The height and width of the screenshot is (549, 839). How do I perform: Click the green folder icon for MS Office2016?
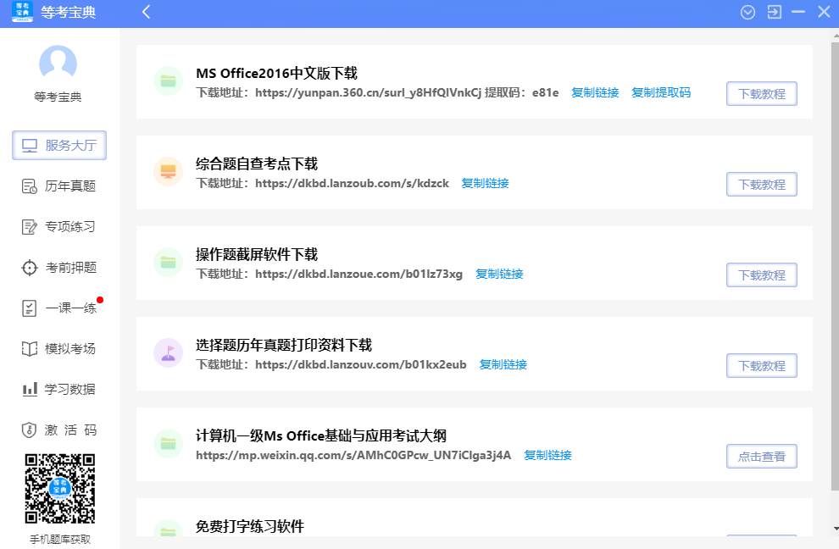pyautogui.click(x=169, y=80)
